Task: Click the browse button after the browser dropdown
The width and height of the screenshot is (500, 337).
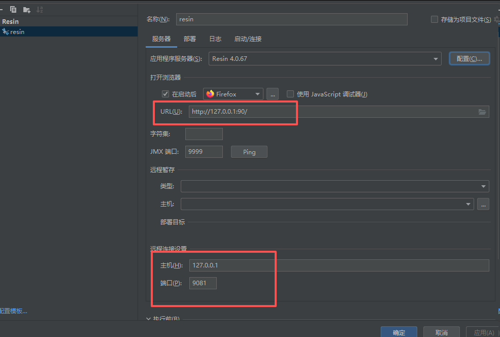Action: pyautogui.click(x=272, y=93)
